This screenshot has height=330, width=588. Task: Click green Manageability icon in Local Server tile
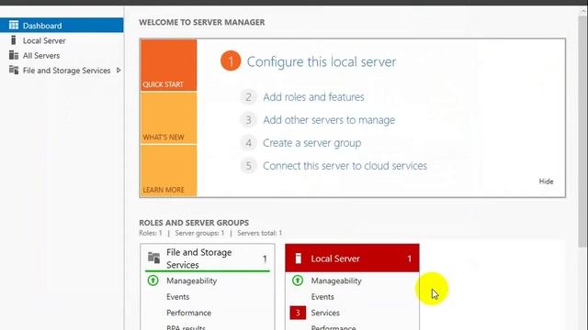tap(298, 280)
